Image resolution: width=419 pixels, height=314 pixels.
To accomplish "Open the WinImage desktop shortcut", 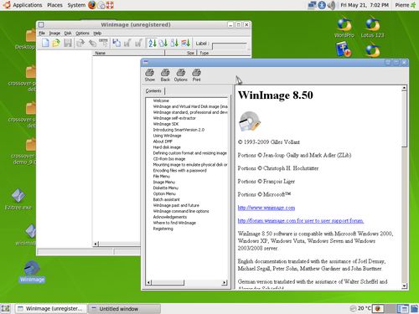I will coord(32,271).
